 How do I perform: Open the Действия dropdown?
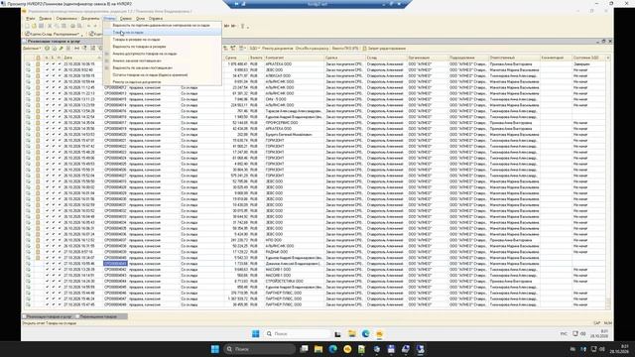[32, 49]
